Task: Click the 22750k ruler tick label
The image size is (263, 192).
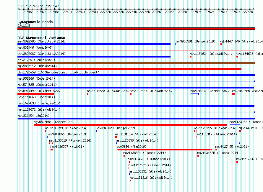Action: click(x=80, y=12)
